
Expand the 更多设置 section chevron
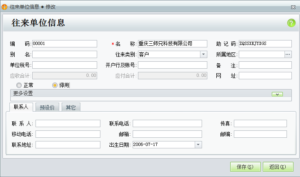[x=277, y=94]
